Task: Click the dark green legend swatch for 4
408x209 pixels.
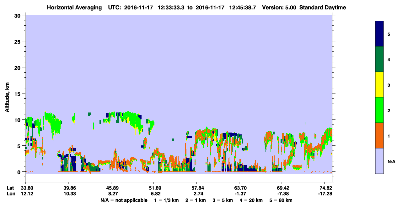Action: pos(379,59)
